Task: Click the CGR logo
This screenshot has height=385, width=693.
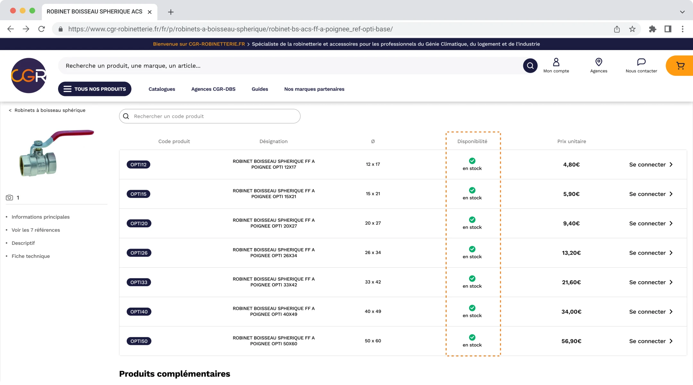Action: (29, 75)
